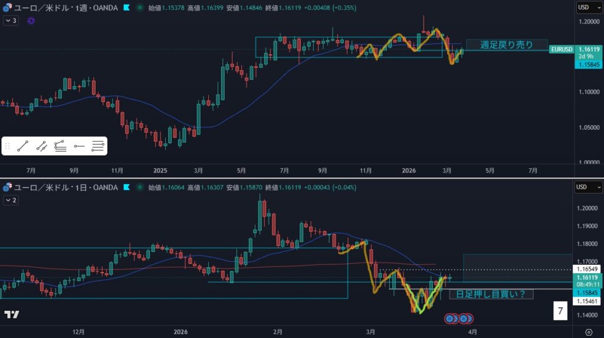Open USD currency dropdown on lower chart
This screenshot has width=604, height=338.
pyautogui.click(x=589, y=187)
